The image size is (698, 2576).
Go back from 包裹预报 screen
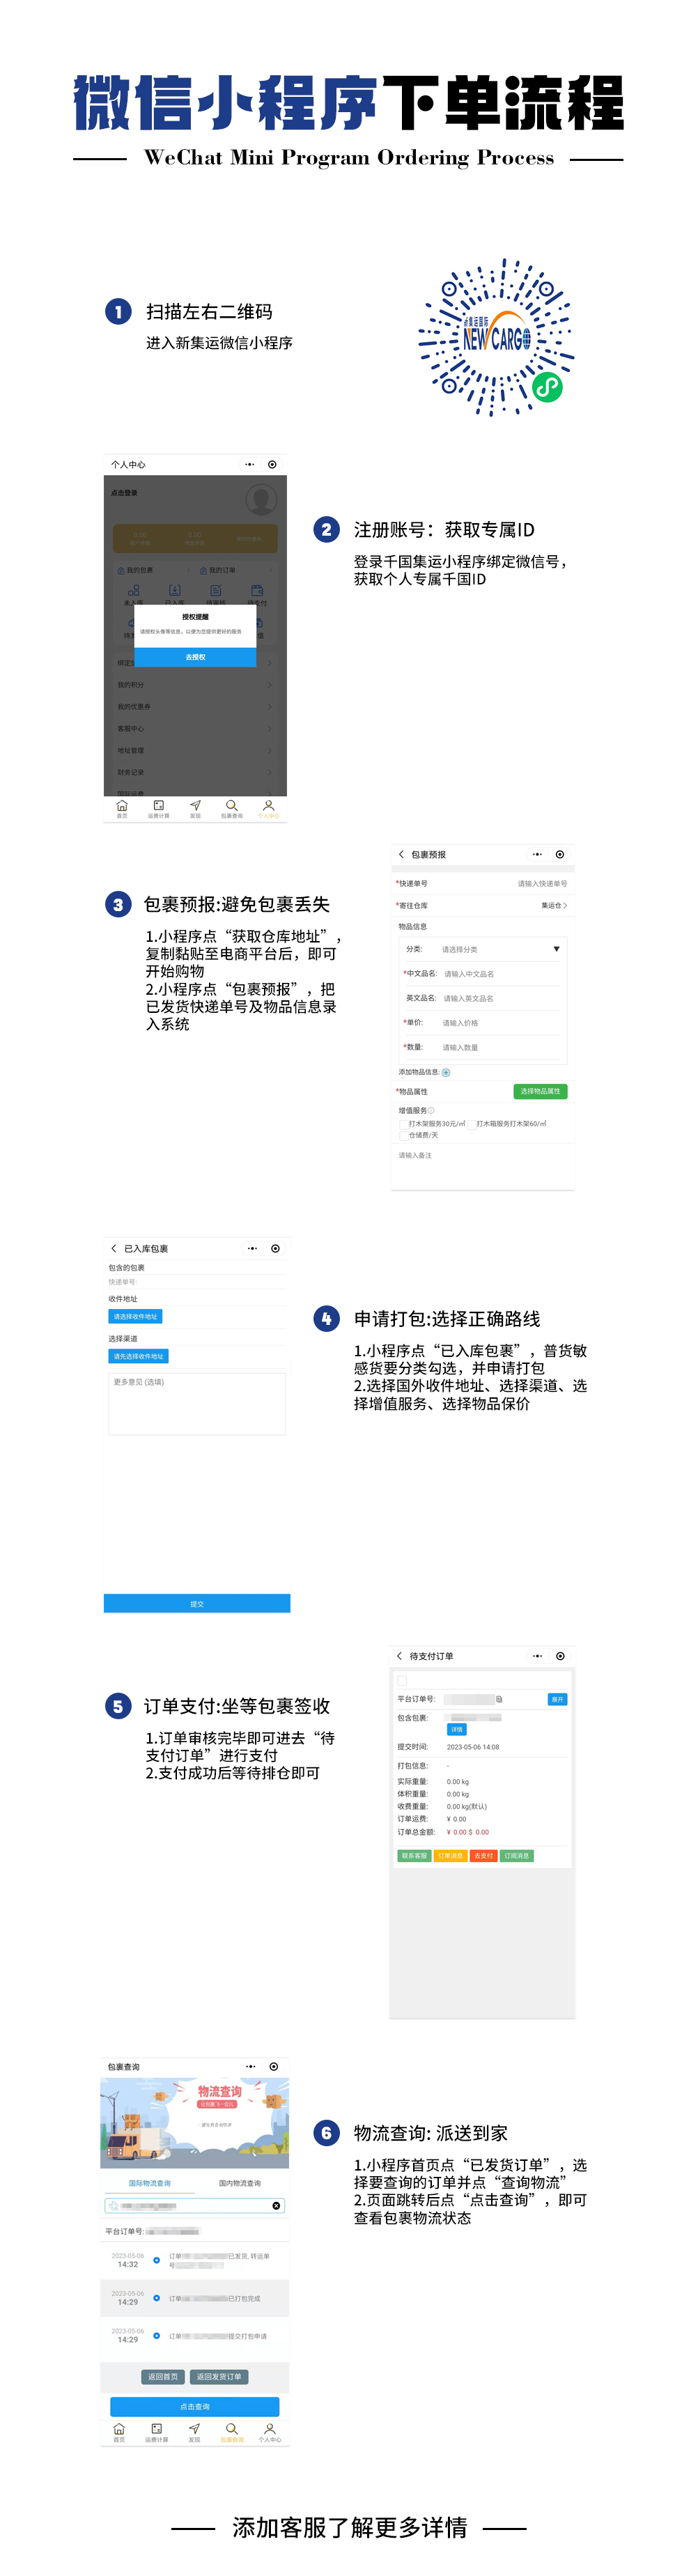tap(401, 854)
